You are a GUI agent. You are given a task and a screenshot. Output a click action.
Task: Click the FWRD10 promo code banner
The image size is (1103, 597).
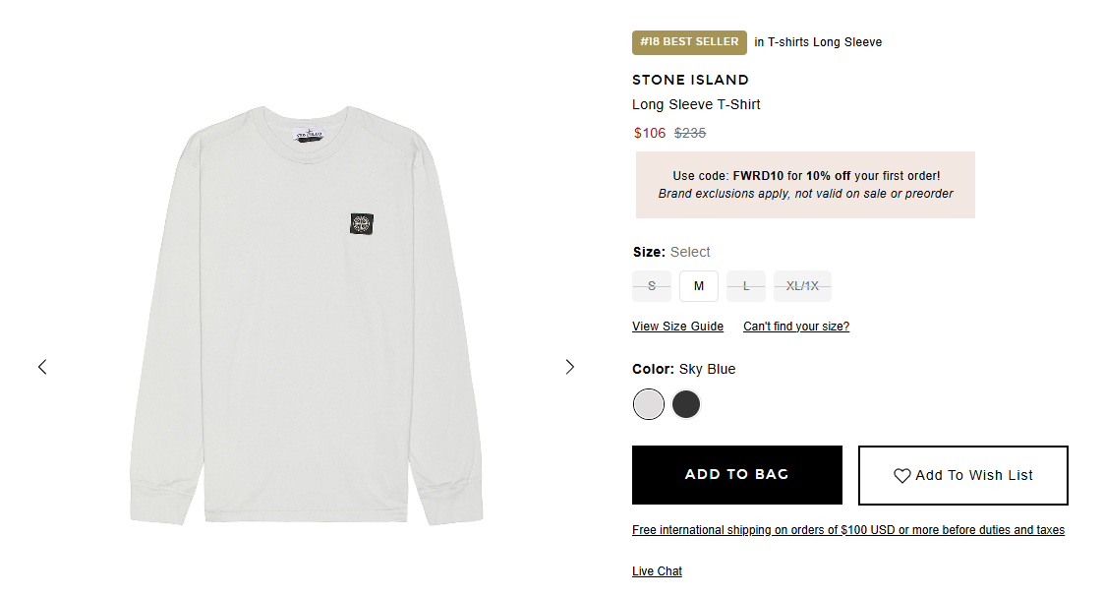coord(805,185)
